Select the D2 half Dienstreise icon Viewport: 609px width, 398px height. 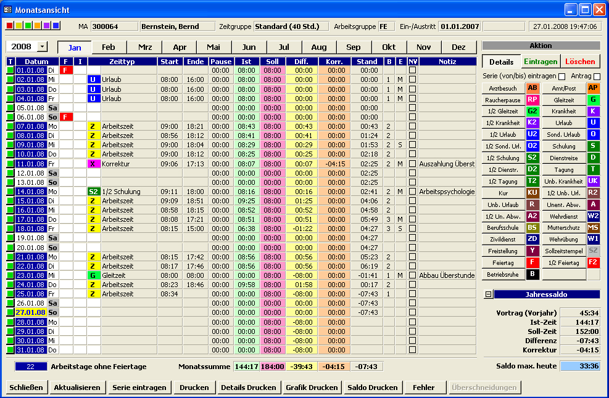(532, 169)
